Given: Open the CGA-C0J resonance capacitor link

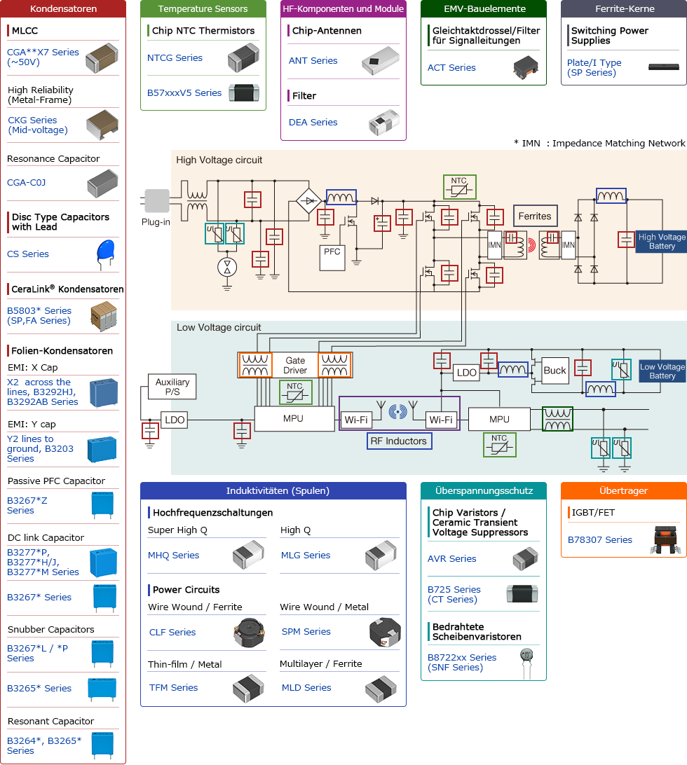Looking at the screenshot, I should click(x=26, y=183).
